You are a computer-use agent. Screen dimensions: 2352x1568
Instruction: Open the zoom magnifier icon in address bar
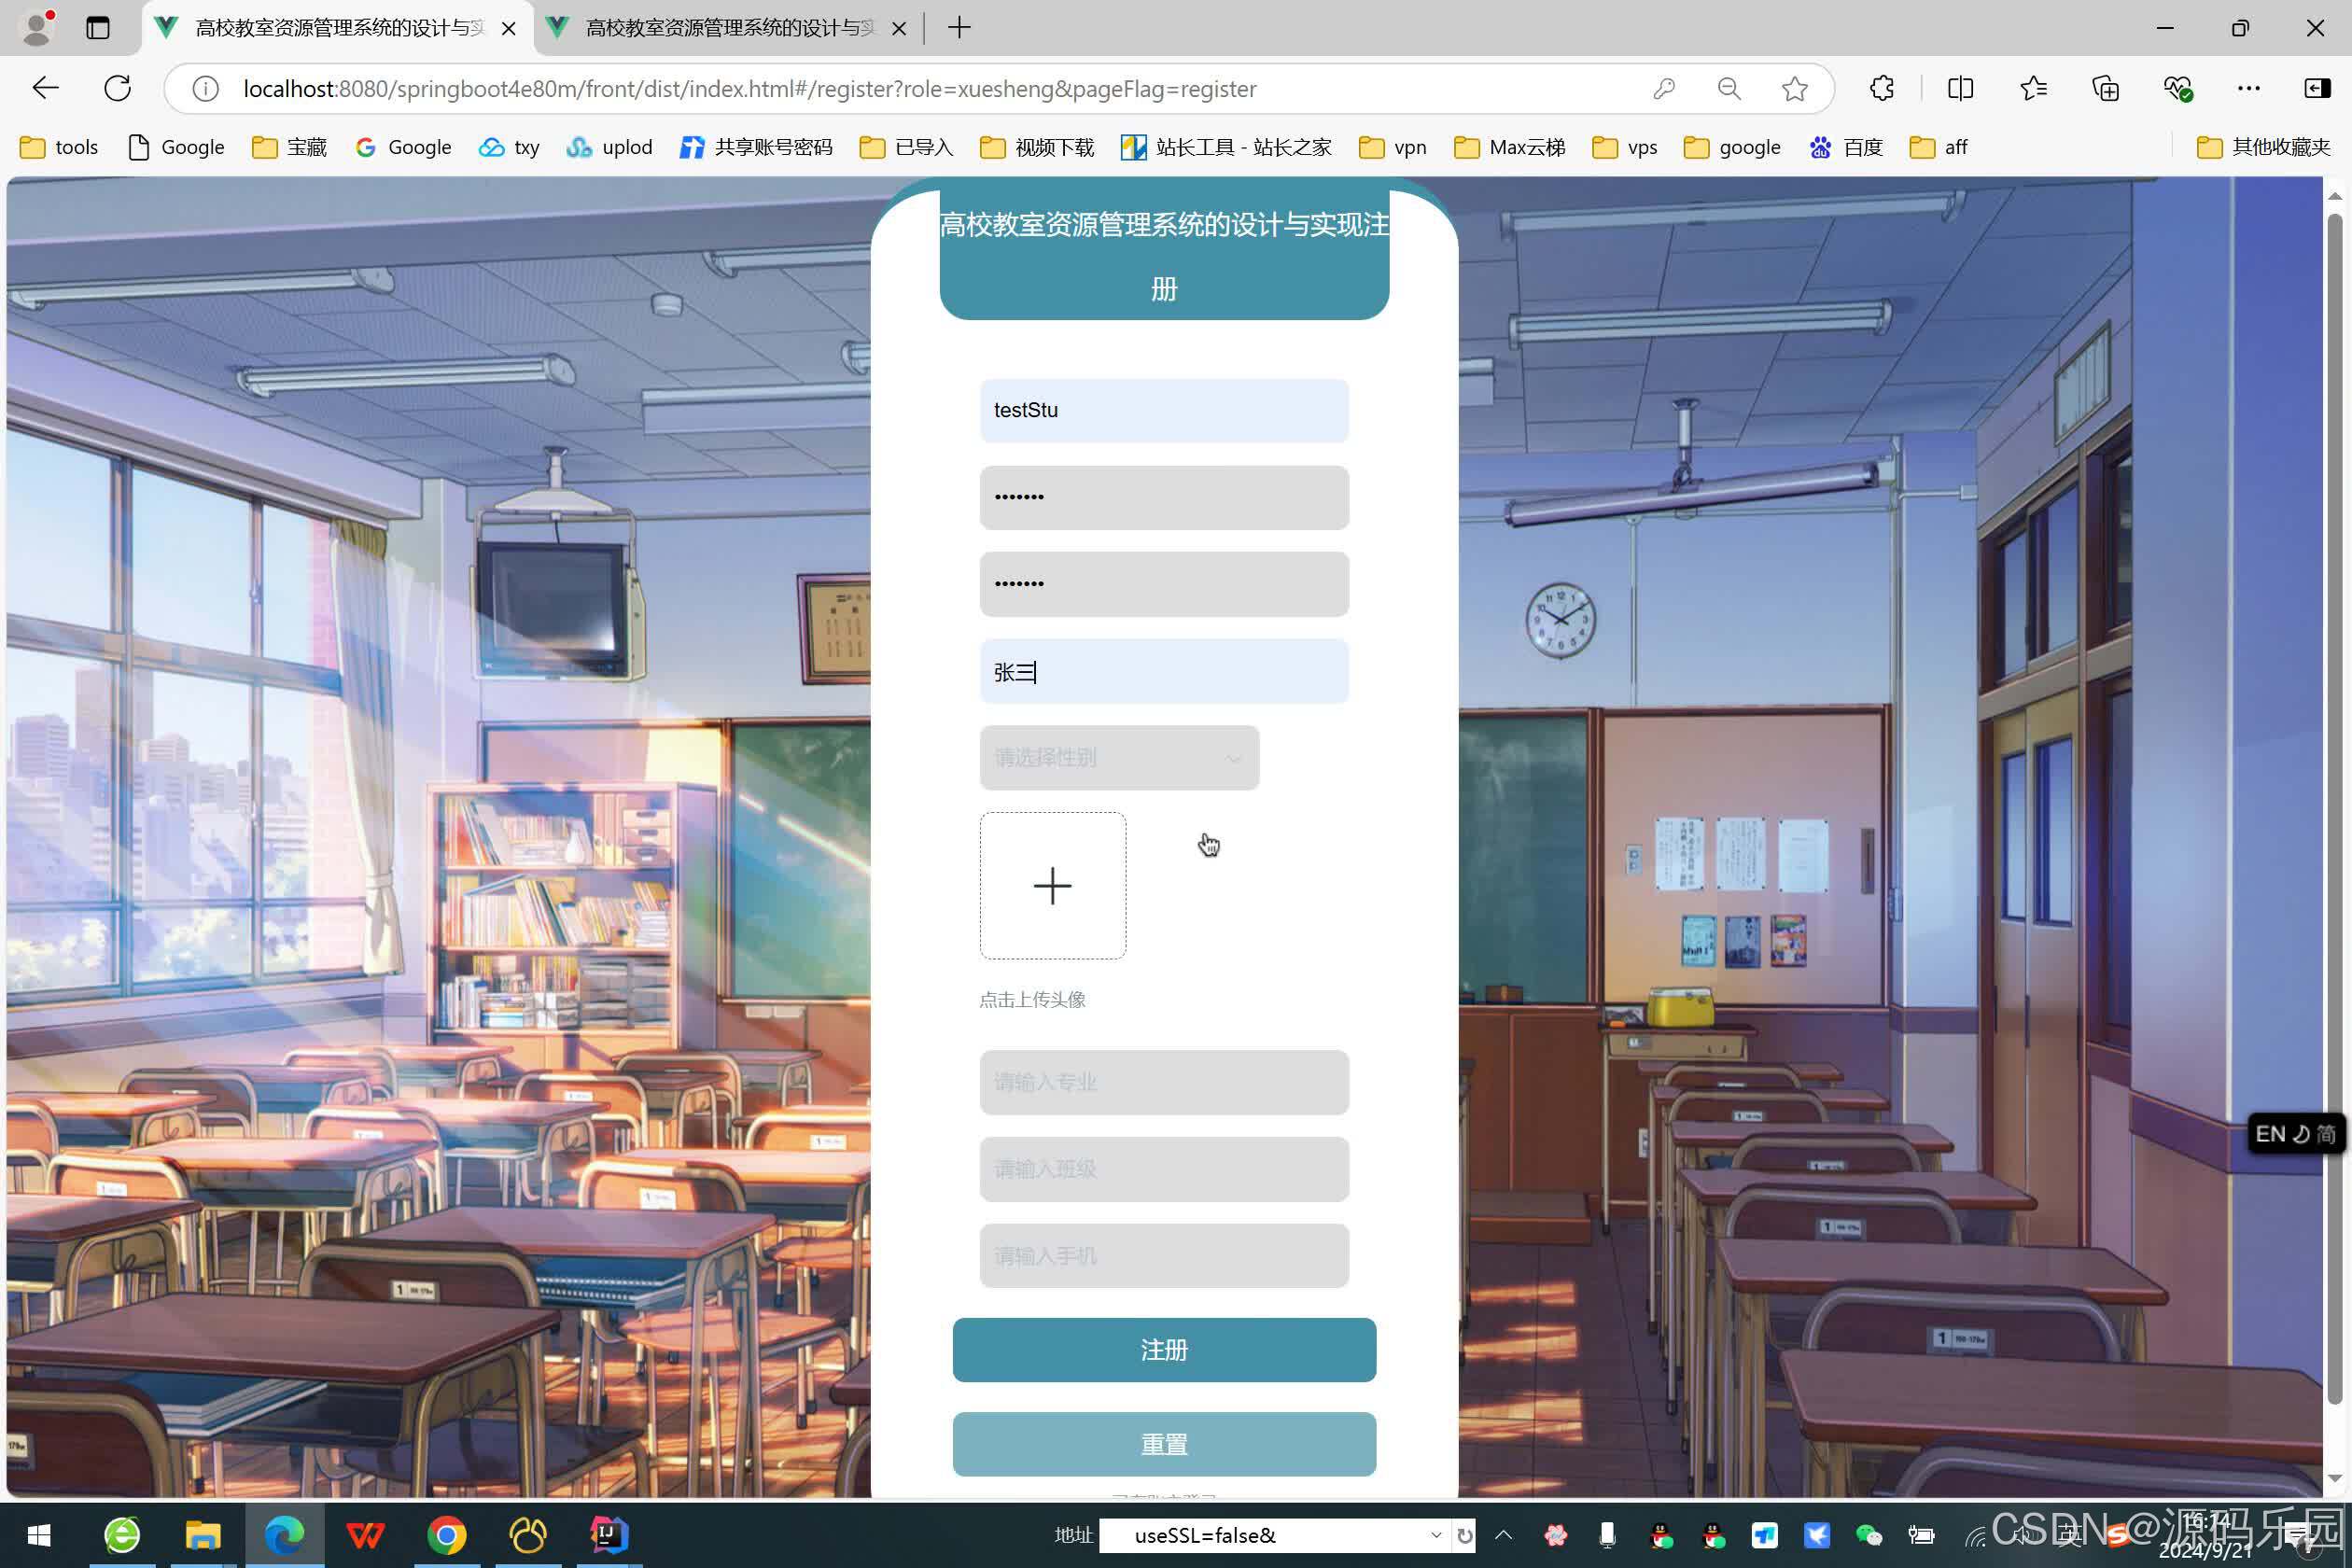(x=1728, y=88)
